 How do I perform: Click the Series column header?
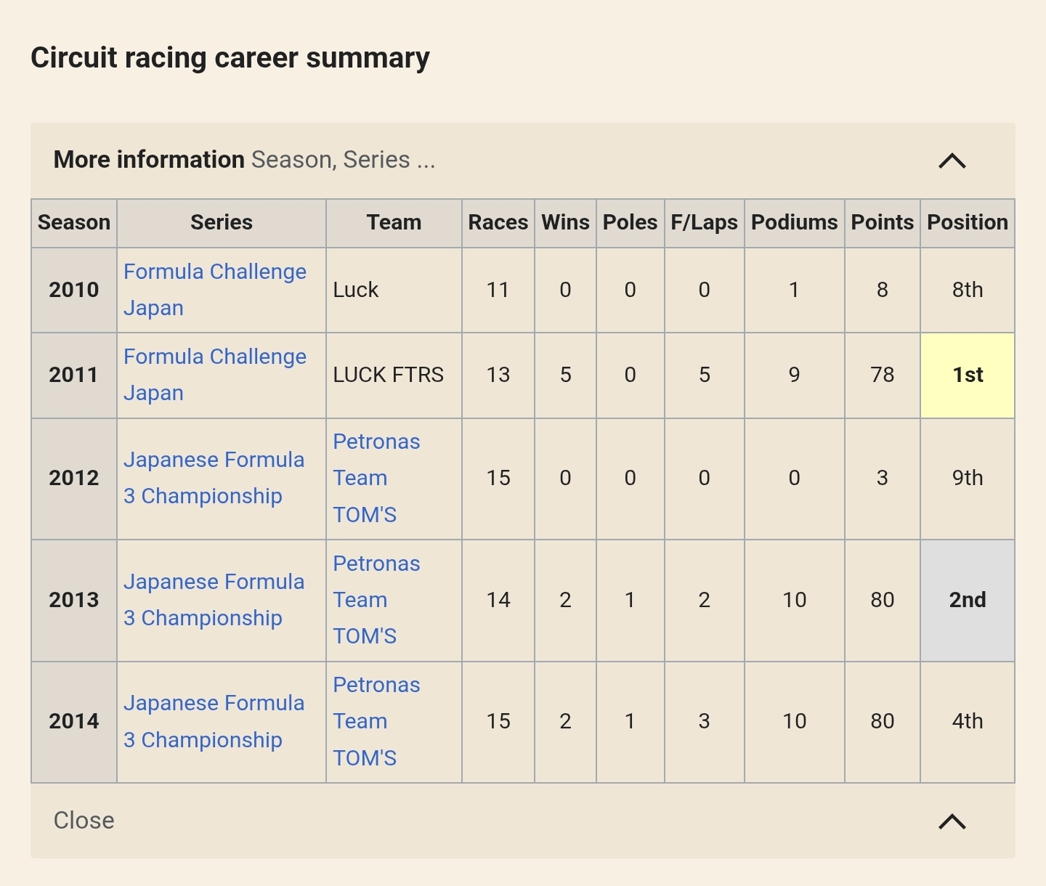pyautogui.click(x=222, y=223)
